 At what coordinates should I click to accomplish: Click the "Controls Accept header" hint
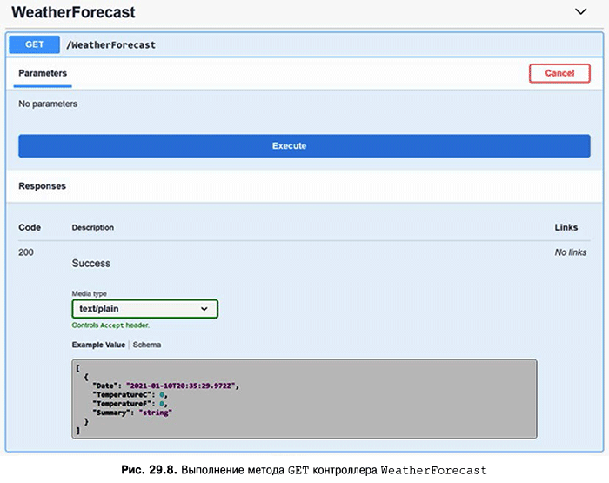tap(110, 325)
